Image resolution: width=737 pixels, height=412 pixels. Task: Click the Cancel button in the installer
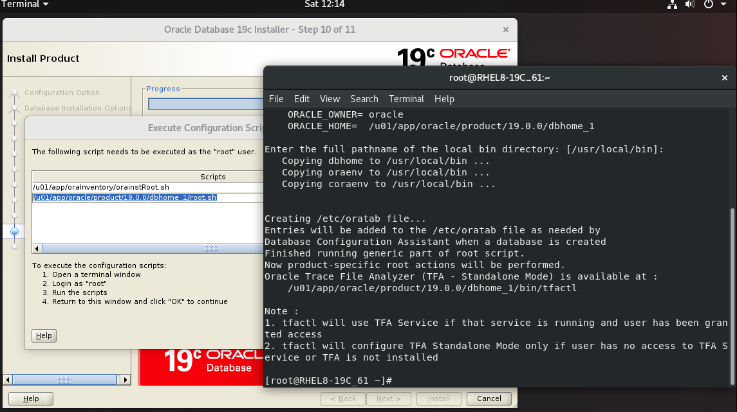coord(489,399)
